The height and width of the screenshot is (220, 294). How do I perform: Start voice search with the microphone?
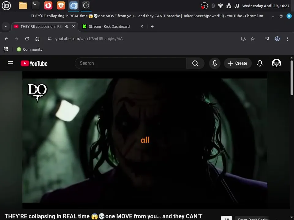tap(215, 63)
